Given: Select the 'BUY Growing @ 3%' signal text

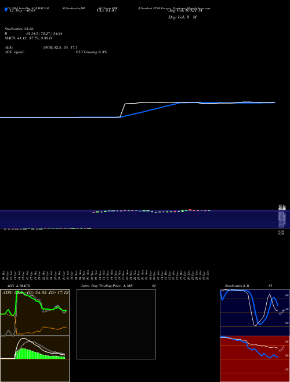Looking at the screenshot, I should pos(91,52).
